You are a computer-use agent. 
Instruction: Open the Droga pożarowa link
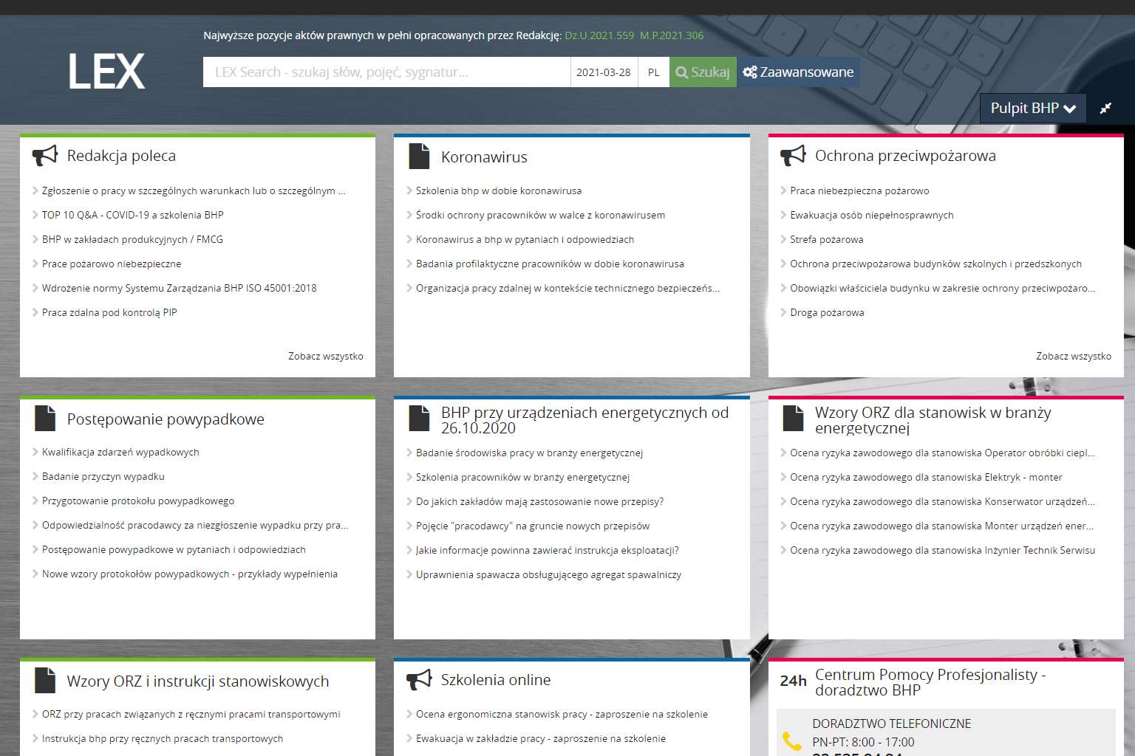[x=827, y=312]
